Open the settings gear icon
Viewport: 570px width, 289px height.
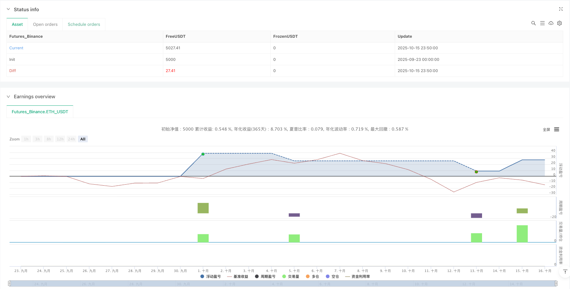tap(559, 23)
